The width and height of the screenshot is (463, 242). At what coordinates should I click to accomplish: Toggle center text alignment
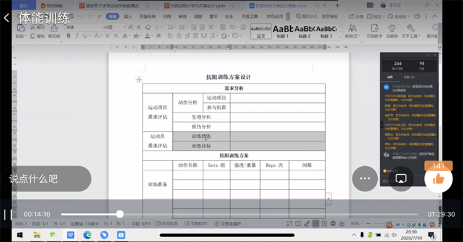179,36
